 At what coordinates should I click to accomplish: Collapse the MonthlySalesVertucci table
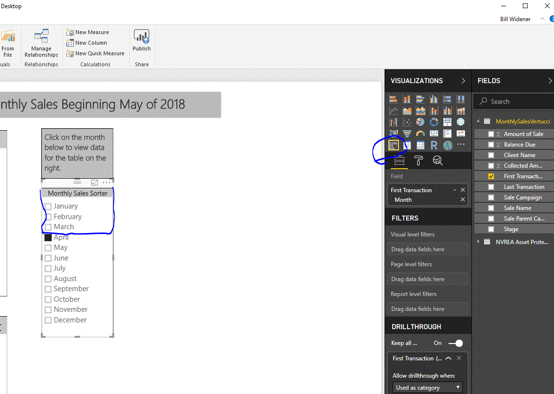478,121
